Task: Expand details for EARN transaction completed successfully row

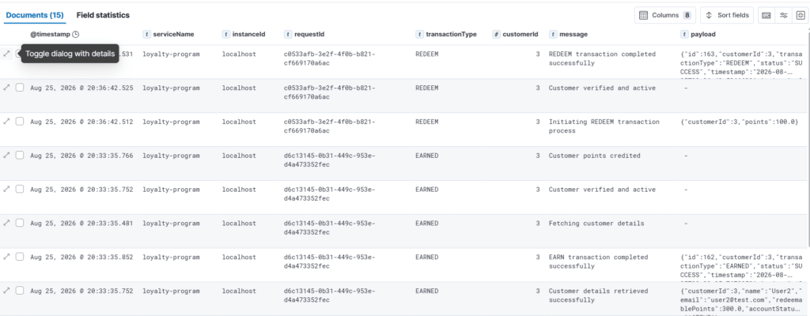Action: pyautogui.click(x=6, y=257)
